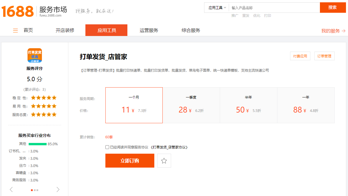
Task: Add to favorites with the star icon
Action: click(x=164, y=161)
